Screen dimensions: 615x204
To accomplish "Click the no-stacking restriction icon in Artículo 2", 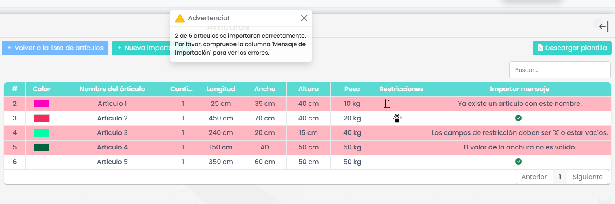I will [x=397, y=118].
